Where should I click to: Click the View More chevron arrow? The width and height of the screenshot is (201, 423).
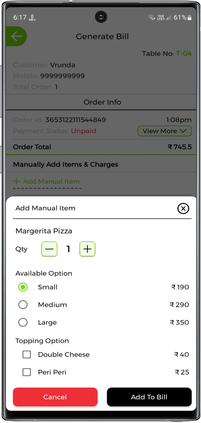[x=183, y=131]
